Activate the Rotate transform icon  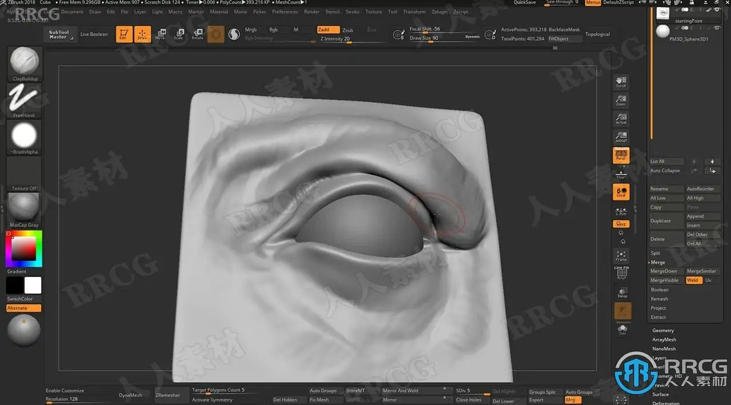(197, 34)
